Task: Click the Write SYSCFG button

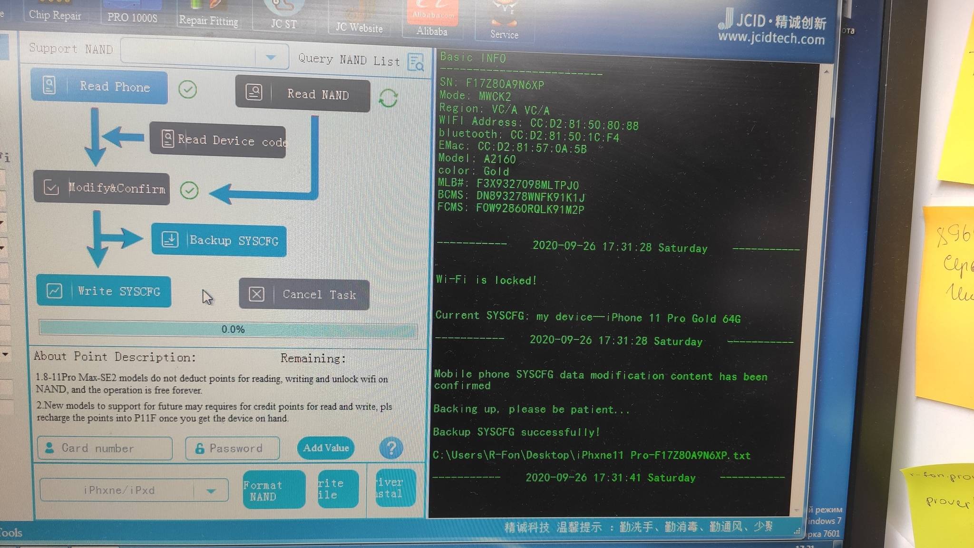Action: point(104,291)
